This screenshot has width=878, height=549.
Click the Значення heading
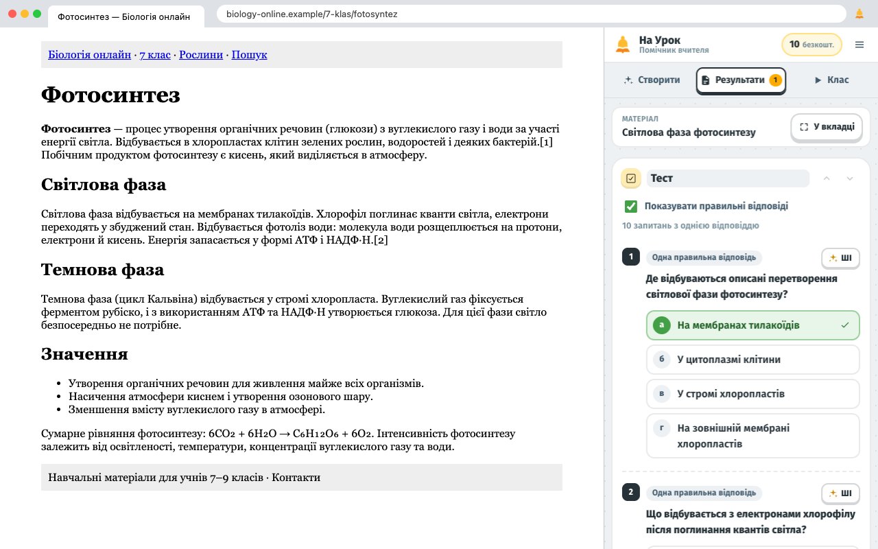[84, 353]
